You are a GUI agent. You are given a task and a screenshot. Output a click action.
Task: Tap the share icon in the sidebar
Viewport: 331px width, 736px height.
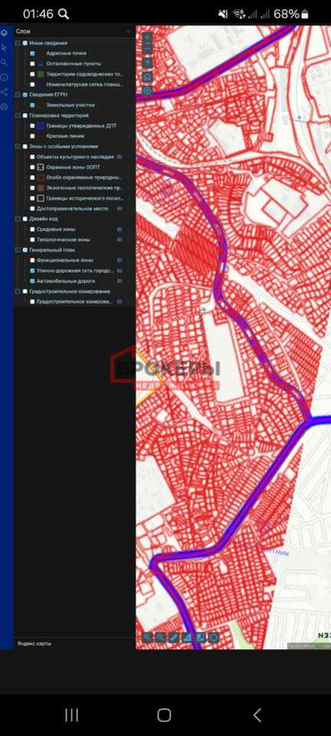5,92
